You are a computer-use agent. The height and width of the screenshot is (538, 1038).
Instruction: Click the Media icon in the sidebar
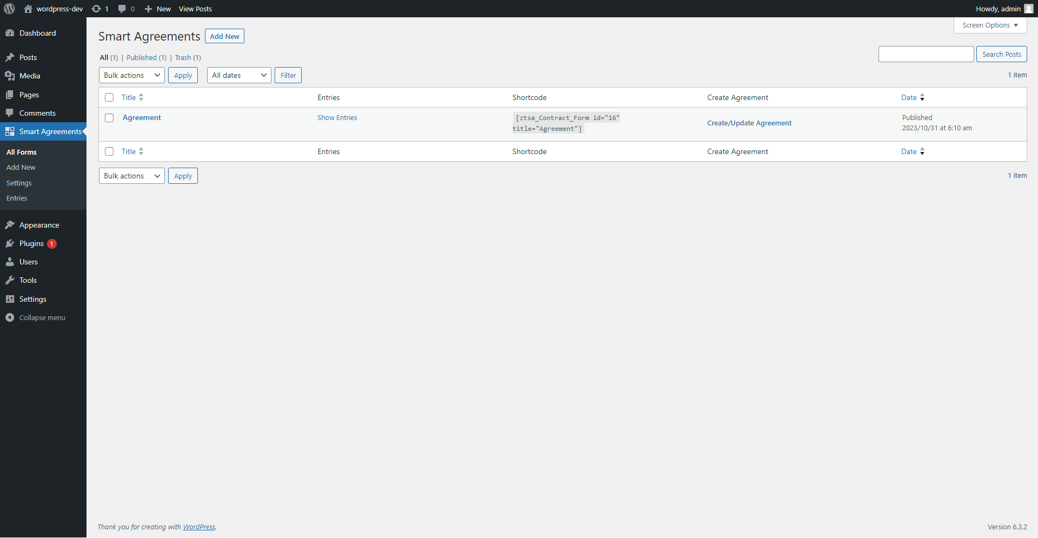tap(10, 76)
